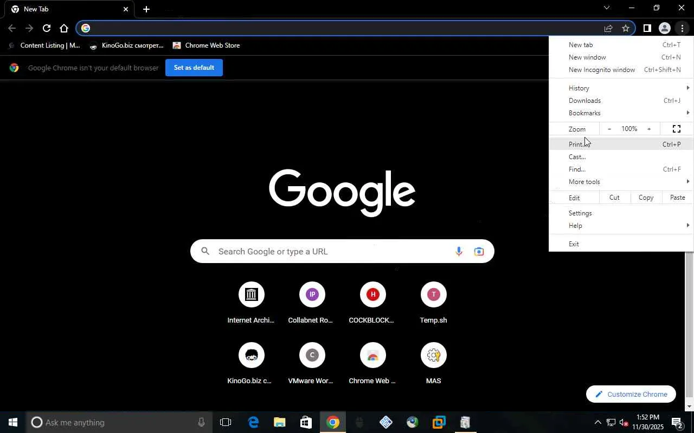The image size is (694, 433).
Task: Open the KinoGo.biz shortcut tile
Action: point(251,363)
